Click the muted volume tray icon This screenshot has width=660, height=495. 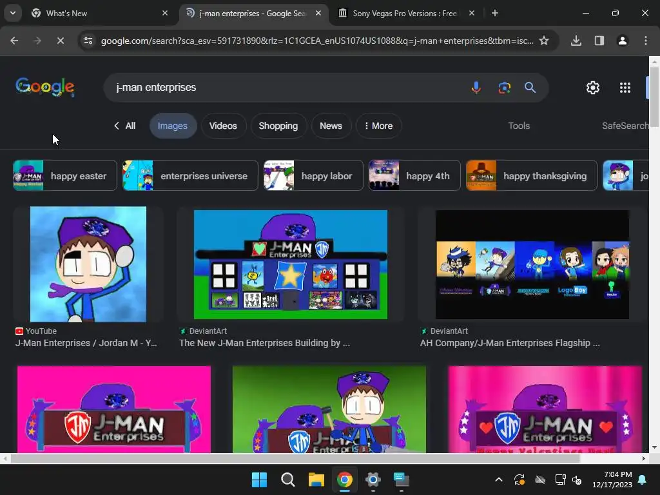[x=577, y=480]
